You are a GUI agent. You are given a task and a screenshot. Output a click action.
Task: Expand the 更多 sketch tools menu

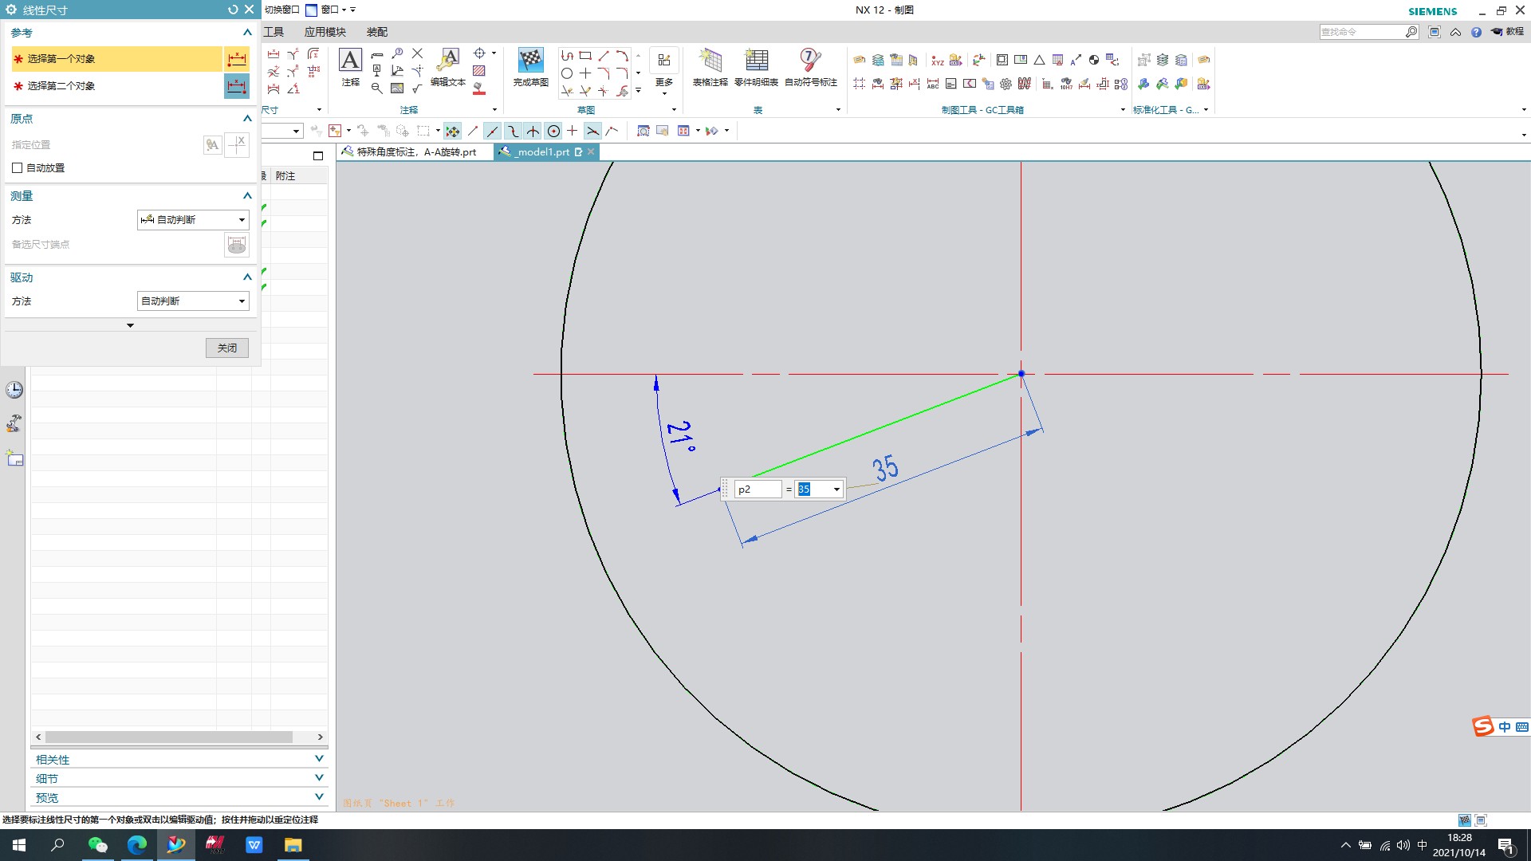coord(664,72)
